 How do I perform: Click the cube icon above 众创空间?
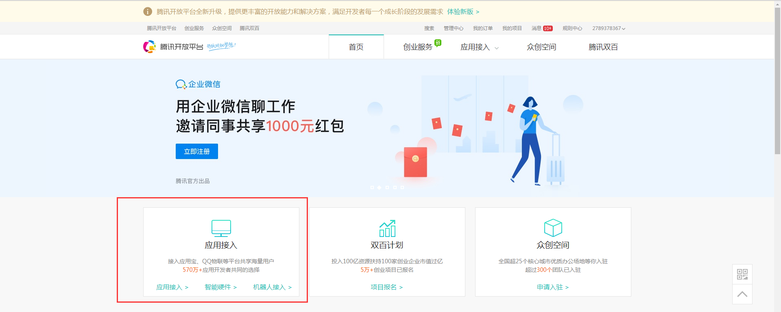(x=553, y=228)
